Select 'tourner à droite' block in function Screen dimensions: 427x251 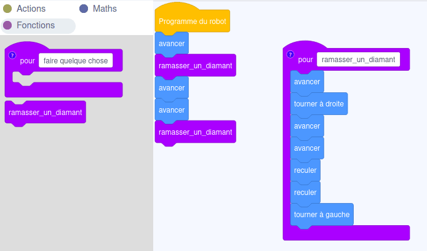319,104
